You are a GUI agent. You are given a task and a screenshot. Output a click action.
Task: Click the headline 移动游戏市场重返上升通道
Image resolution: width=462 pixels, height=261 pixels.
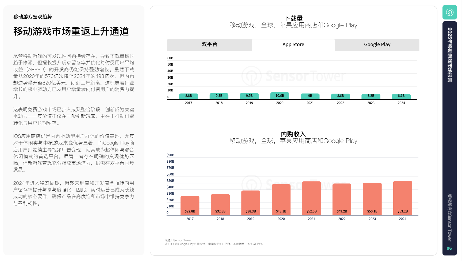coord(71,31)
